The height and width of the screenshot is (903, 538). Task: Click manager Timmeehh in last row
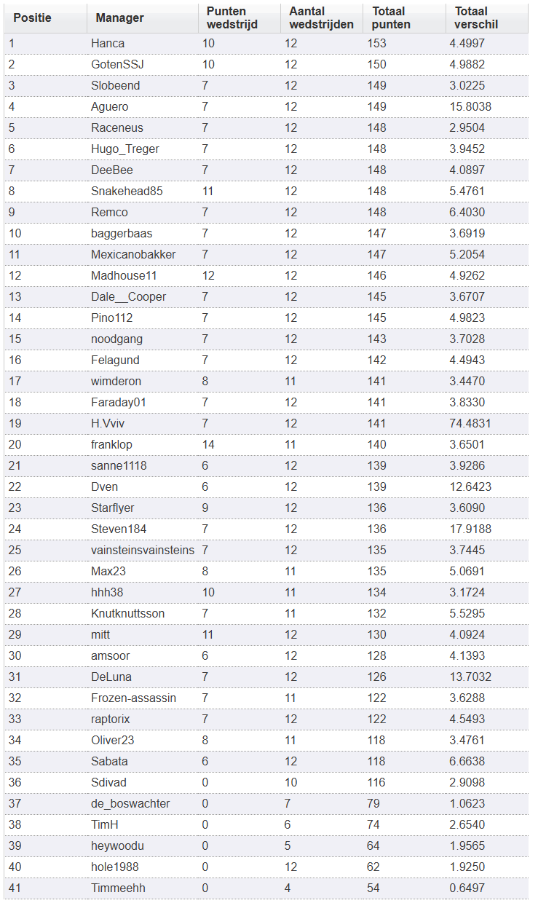(118, 888)
